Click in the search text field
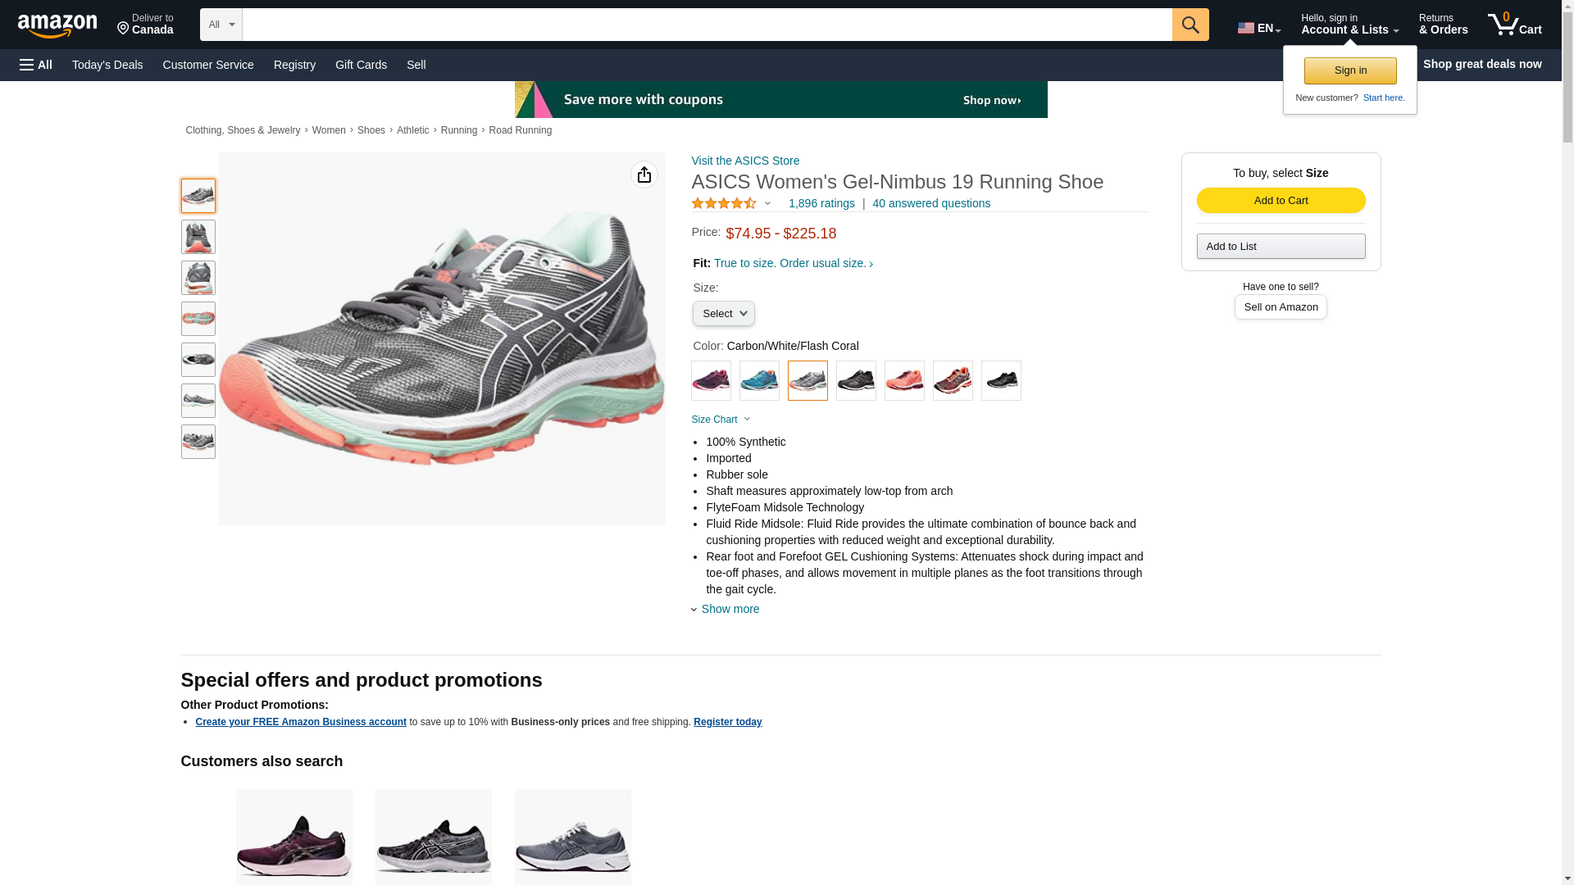This screenshot has width=1574, height=885. point(706,25)
